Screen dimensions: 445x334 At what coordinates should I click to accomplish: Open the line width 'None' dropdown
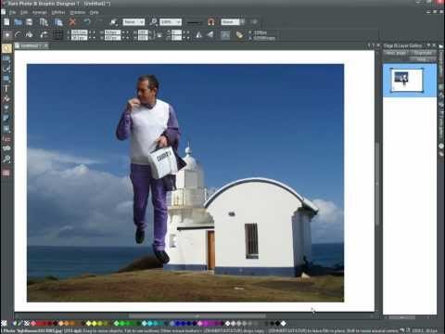pyautogui.click(x=233, y=22)
